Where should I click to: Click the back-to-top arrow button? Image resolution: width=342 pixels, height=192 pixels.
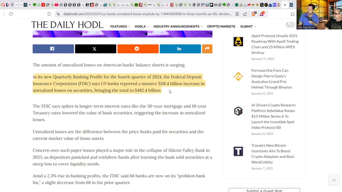[334, 180]
